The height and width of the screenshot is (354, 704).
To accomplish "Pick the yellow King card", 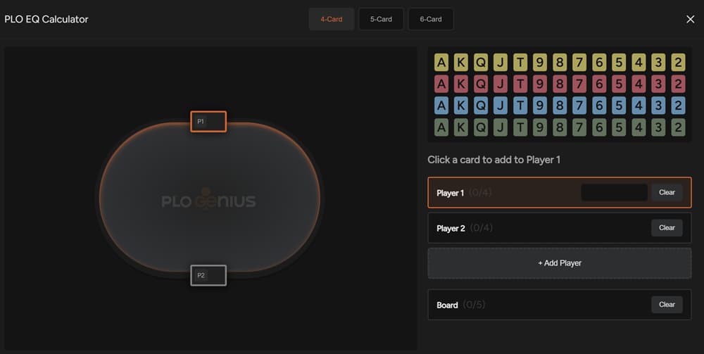I will click(x=461, y=63).
